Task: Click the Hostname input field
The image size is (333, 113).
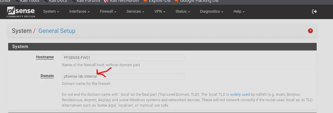Action: click(x=123, y=58)
